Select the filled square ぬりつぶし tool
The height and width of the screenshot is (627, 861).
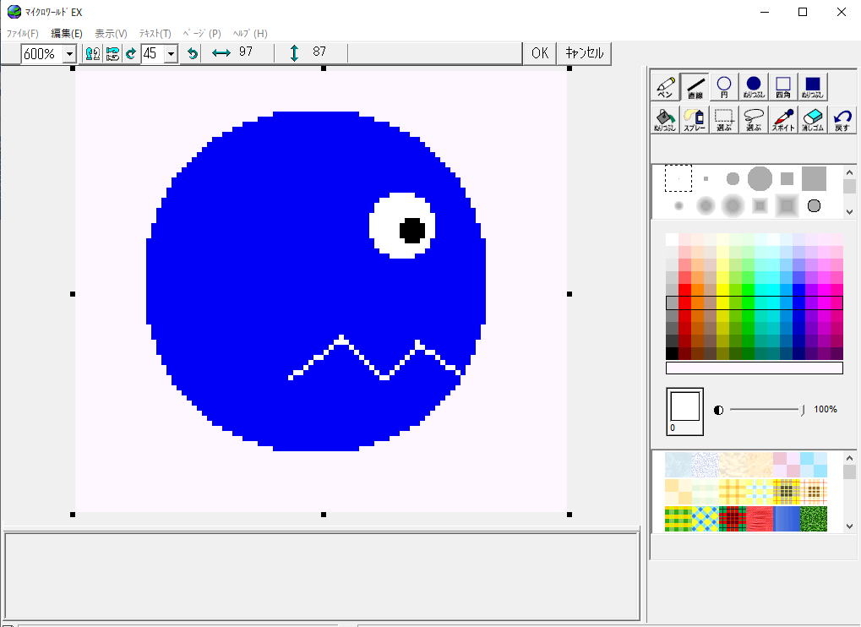point(813,87)
